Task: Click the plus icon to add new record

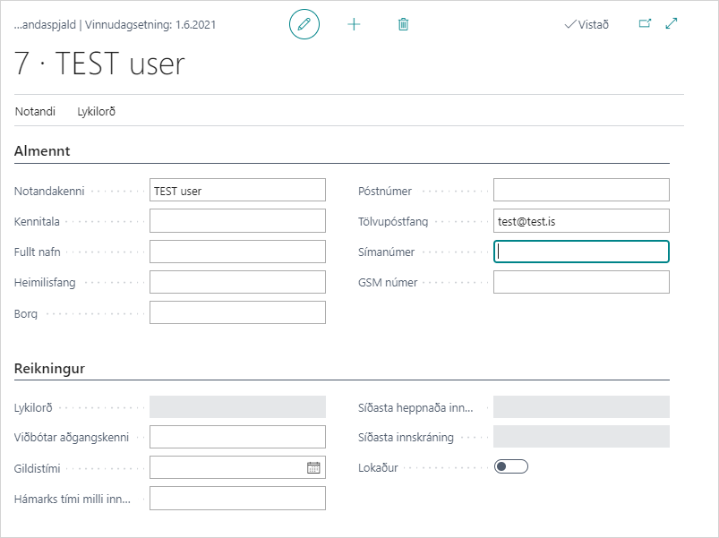Action: tap(354, 24)
